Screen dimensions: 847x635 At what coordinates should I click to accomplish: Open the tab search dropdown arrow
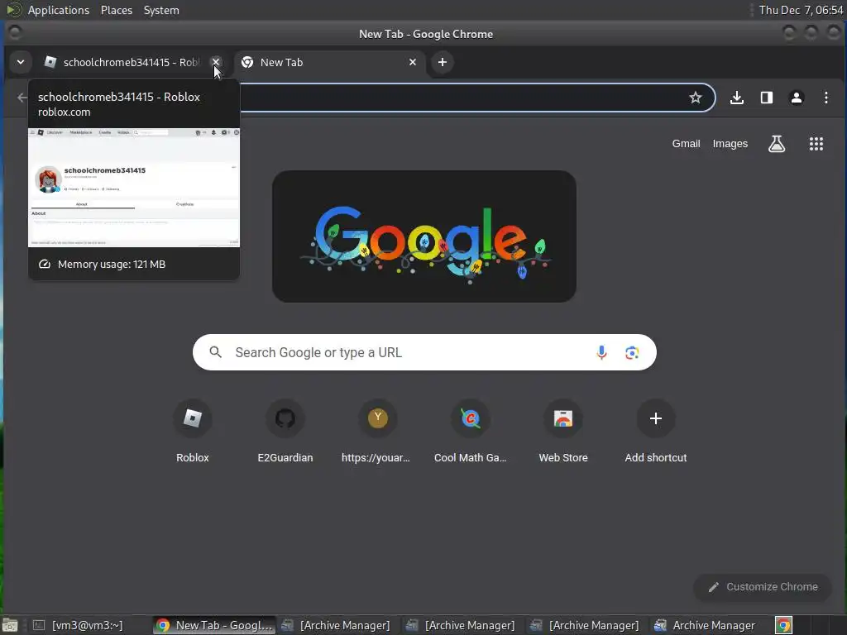coord(21,62)
